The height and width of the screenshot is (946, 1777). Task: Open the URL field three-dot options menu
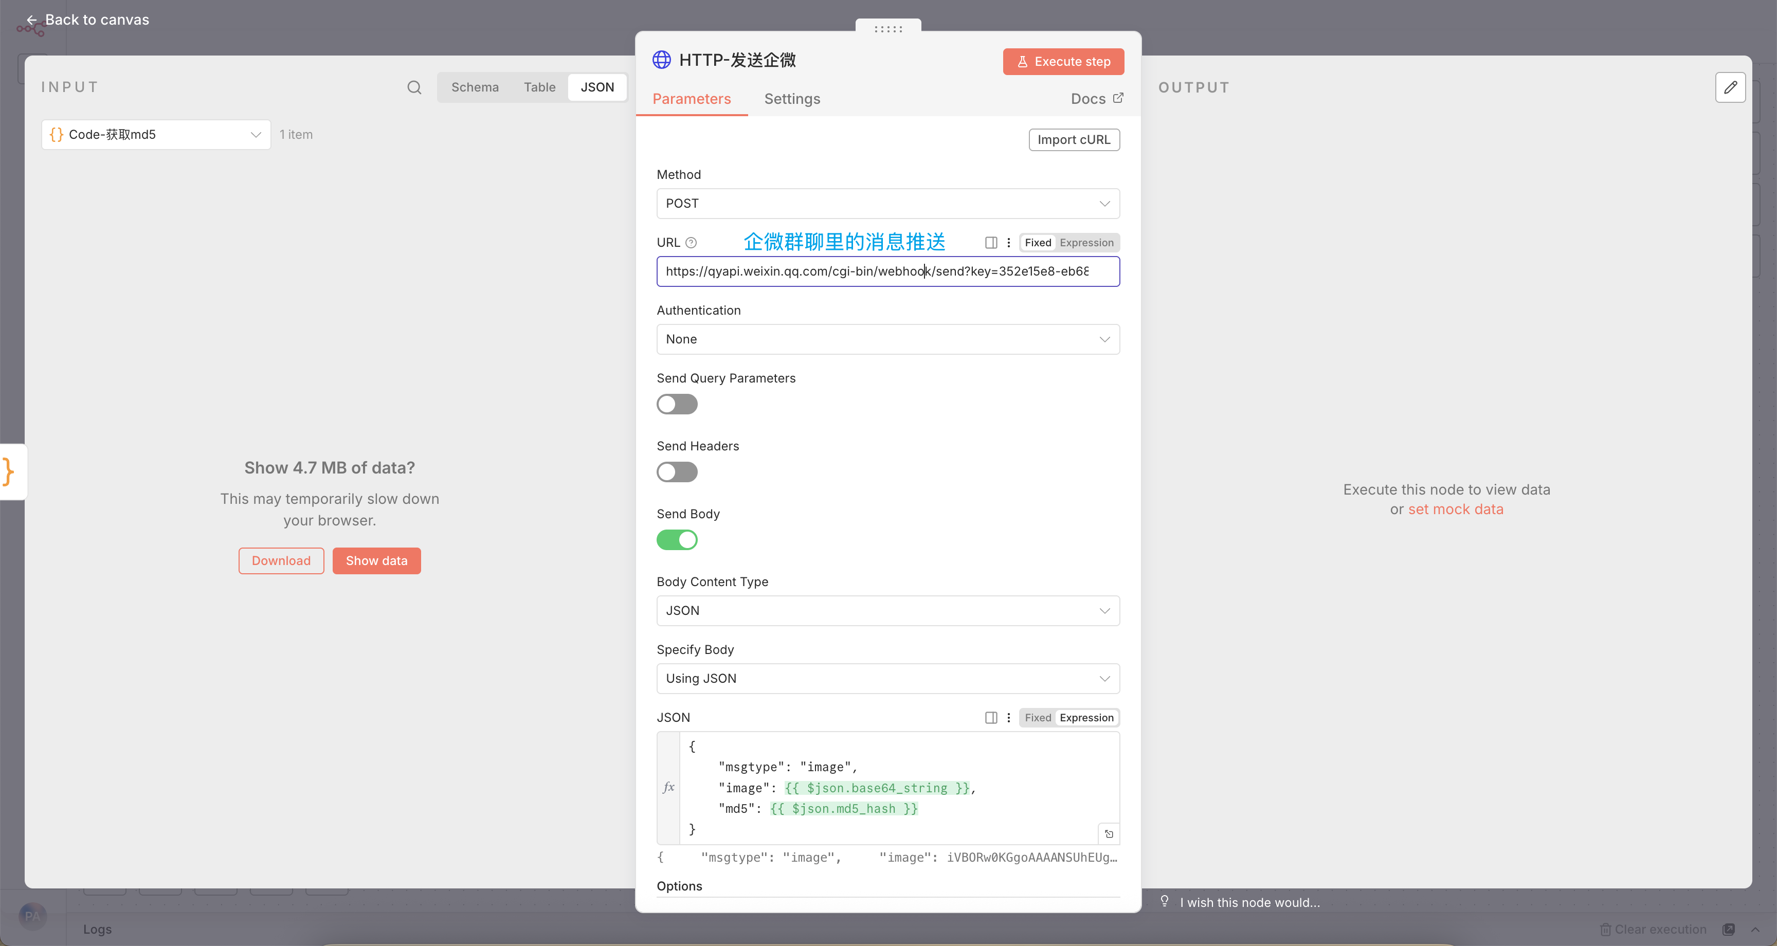tap(1008, 243)
